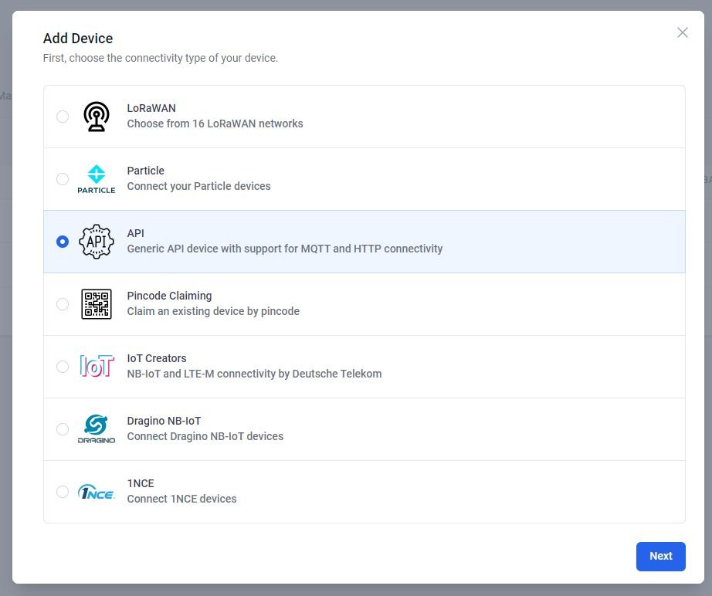The height and width of the screenshot is (596, 712).
Task: Open the API device option row
Action: tap(363, 241)
